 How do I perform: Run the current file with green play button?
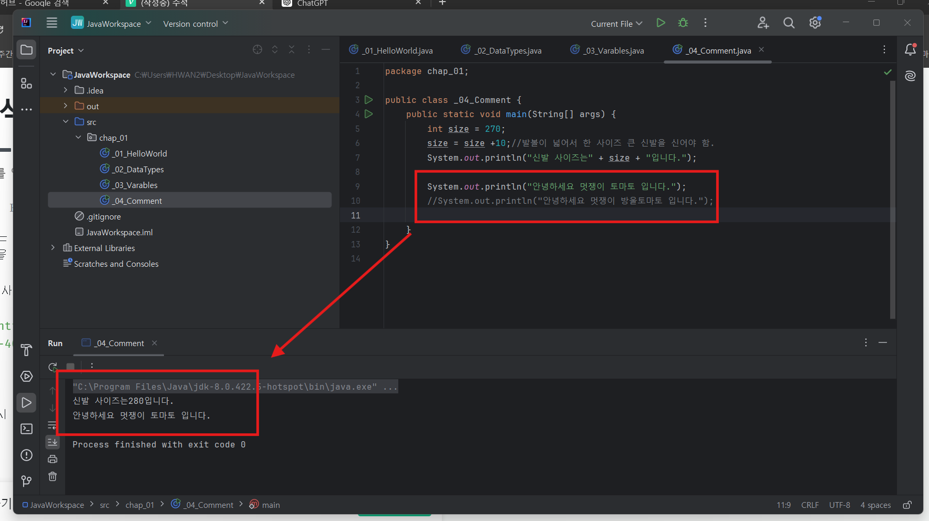coord(660,23)
